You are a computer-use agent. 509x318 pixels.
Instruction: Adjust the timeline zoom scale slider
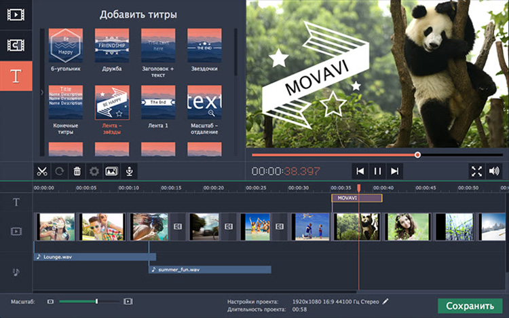[96, 301]
